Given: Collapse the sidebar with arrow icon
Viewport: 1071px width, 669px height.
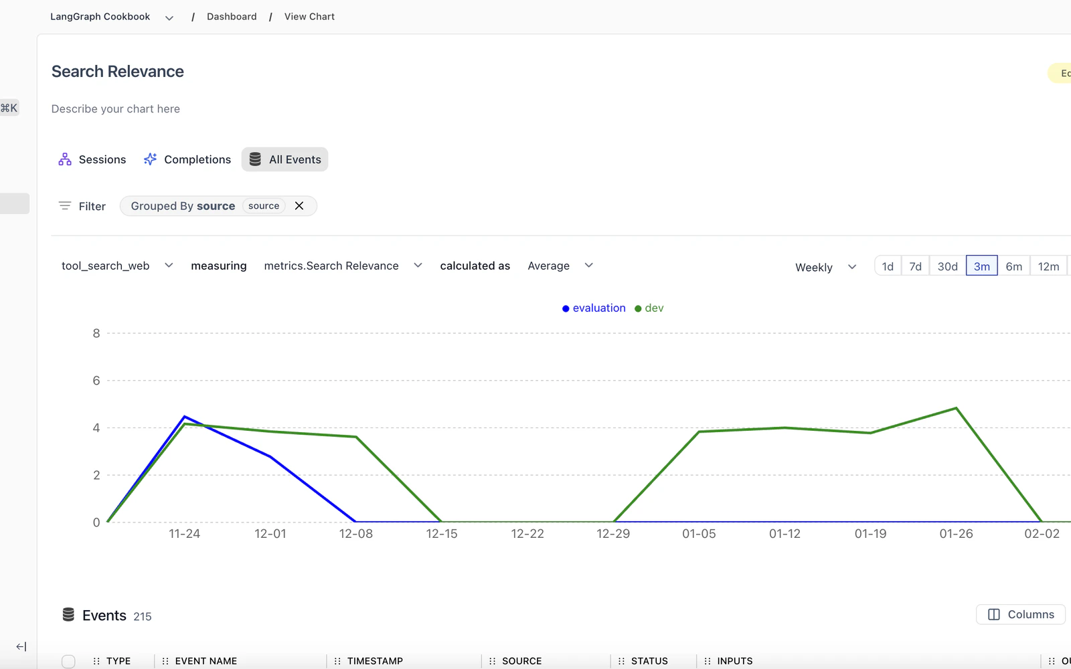Looking at the screenshot, I should tap(21, 646).
